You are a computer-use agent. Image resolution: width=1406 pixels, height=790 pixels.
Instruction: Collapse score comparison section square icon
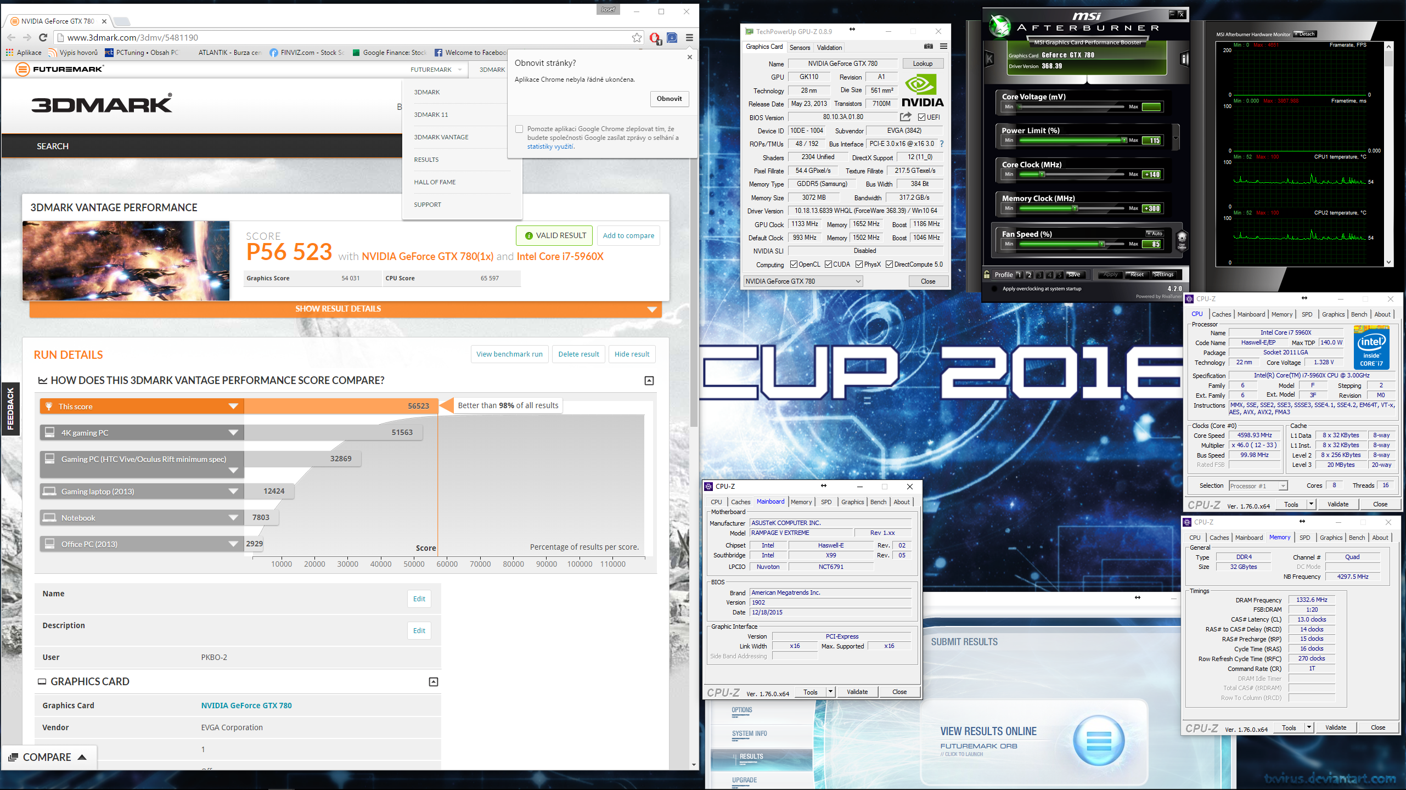(x=649, y=381)
